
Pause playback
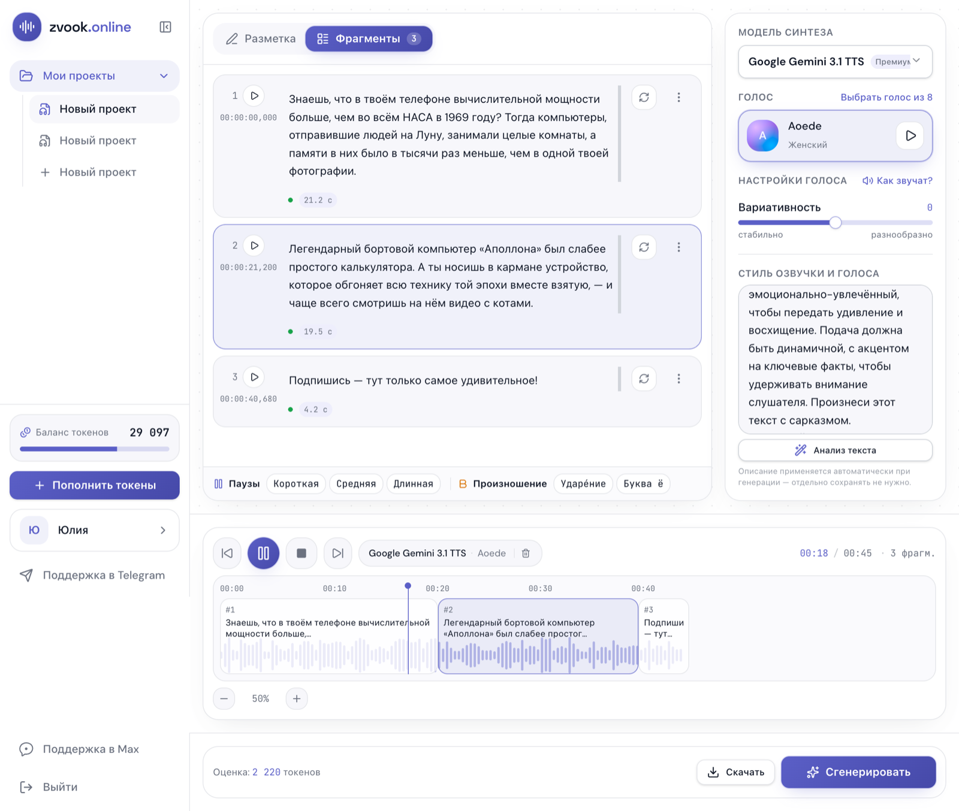263,553
